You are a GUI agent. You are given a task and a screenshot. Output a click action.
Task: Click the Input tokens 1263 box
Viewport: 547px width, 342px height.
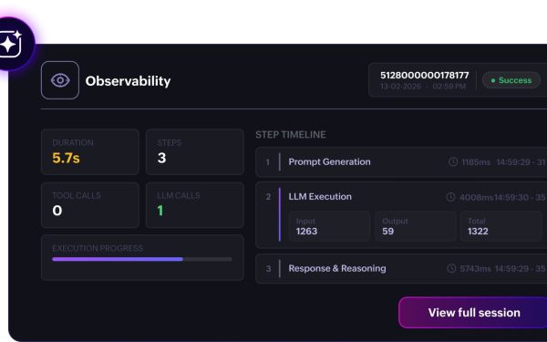point(329,226)
